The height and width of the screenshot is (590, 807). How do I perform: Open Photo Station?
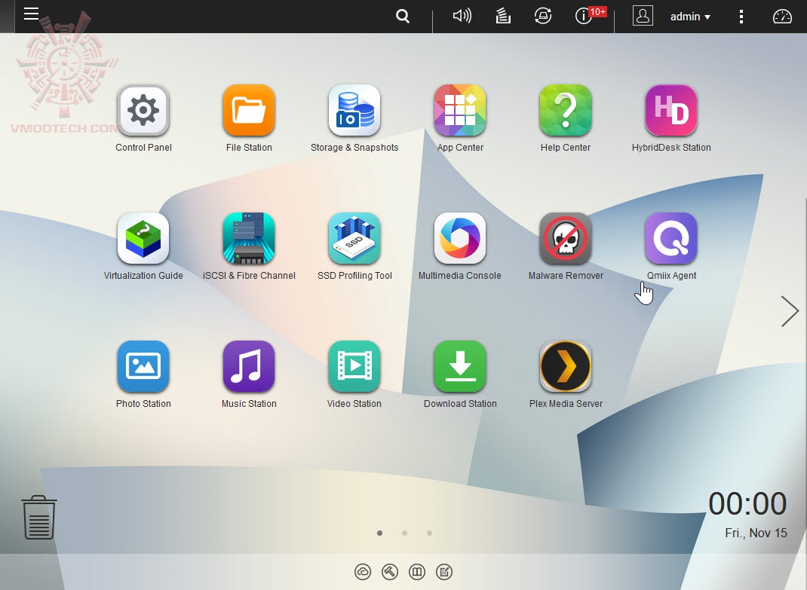143,366
